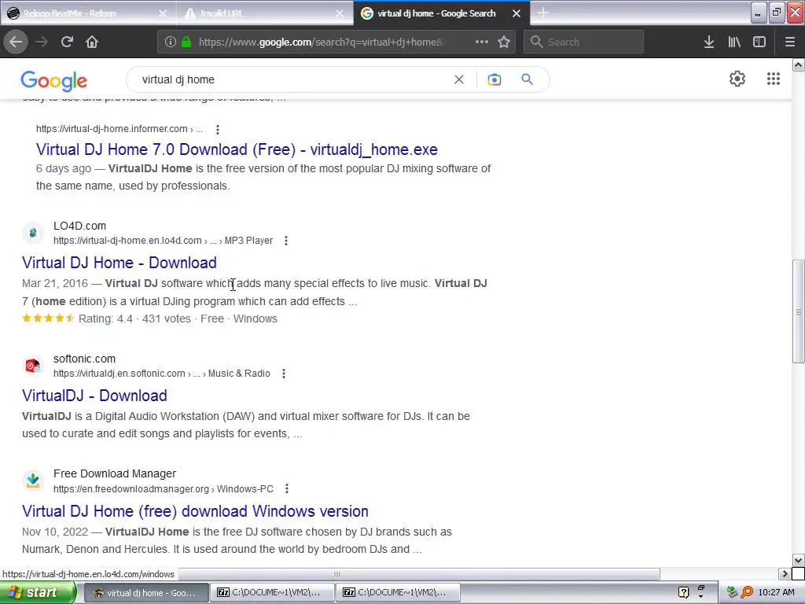805x604 pixels.
Task: Open VirtualDJ - Download softonic link
Action: (94, 396)
